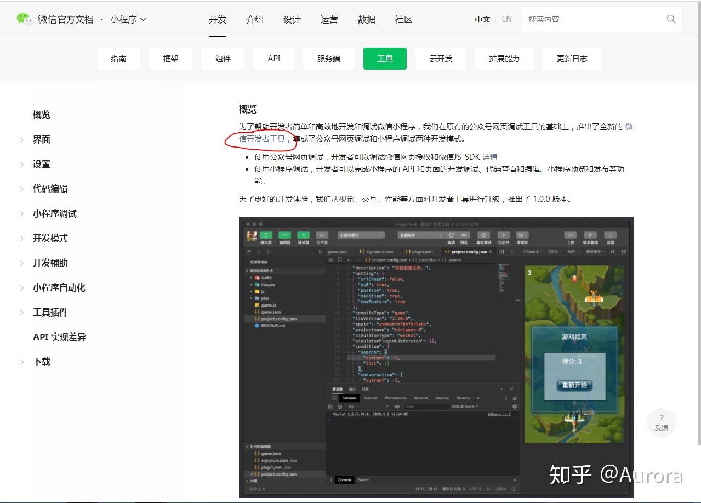Switch language to EN
This screenshot has width=701, height=503.
507,19
